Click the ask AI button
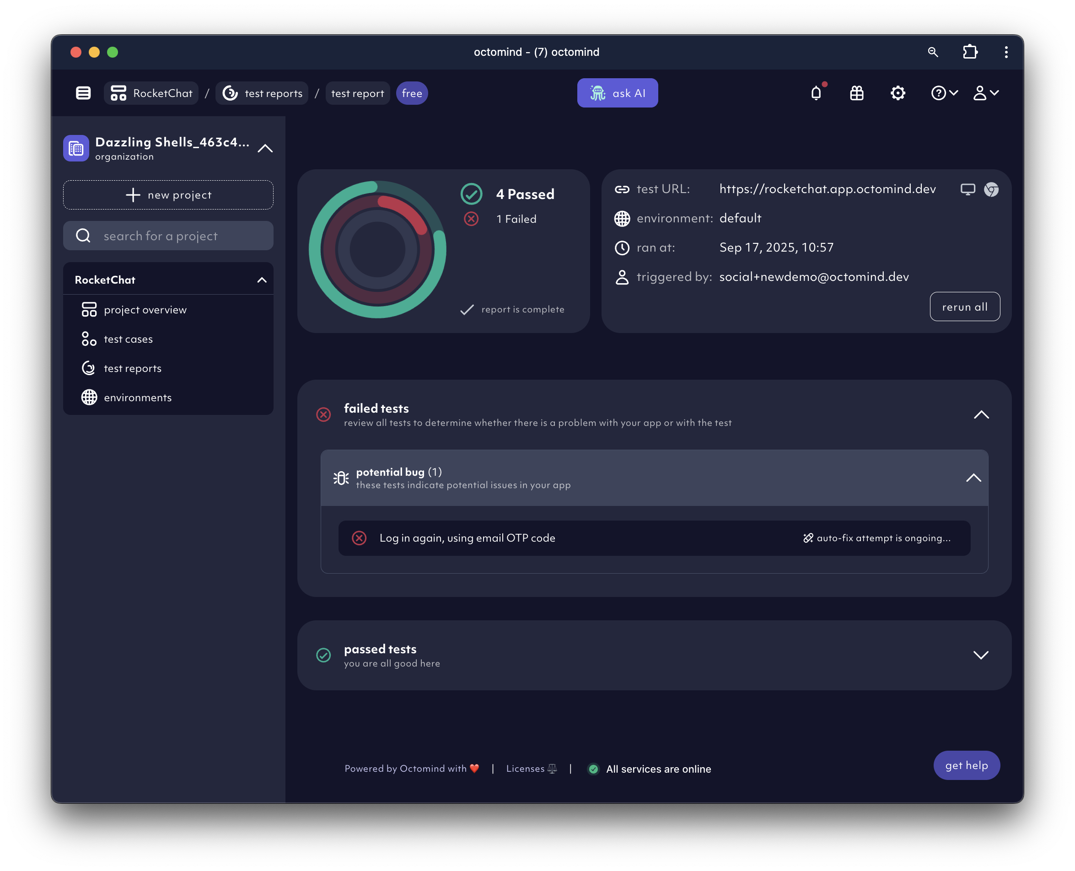 618,93
